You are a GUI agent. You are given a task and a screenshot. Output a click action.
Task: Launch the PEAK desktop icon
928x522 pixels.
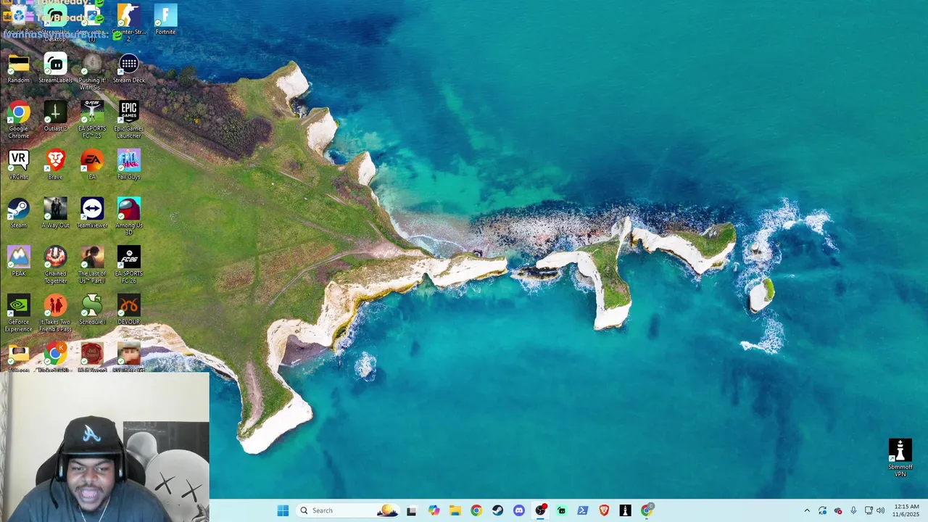(x=19, y=261)
